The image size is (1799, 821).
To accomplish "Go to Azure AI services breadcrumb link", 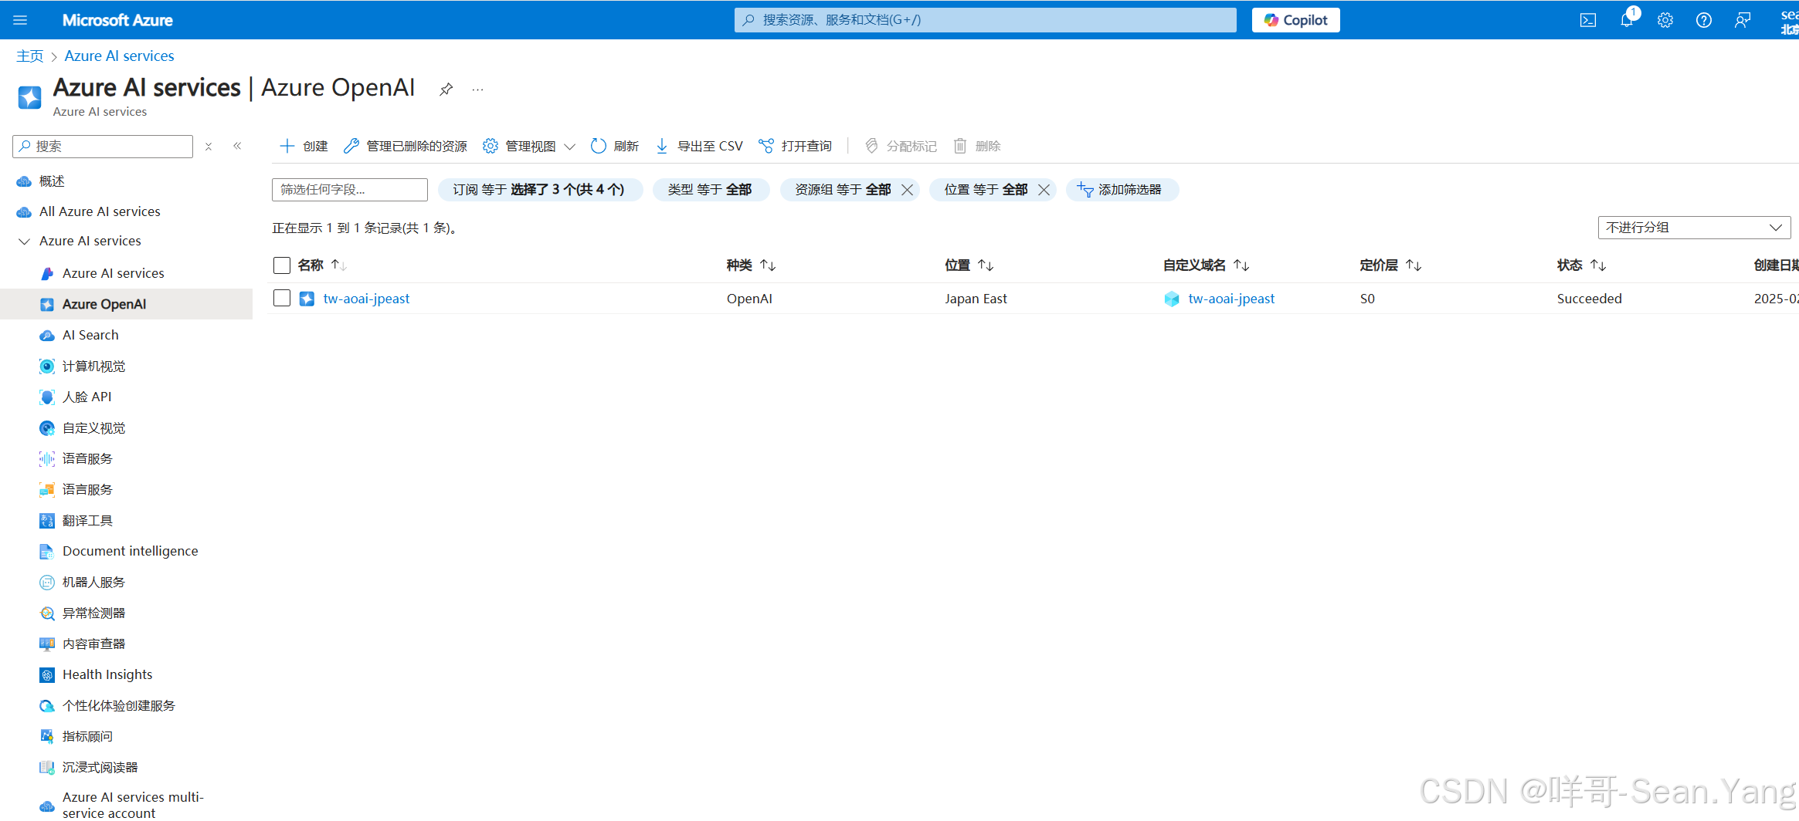I will 119,56.
